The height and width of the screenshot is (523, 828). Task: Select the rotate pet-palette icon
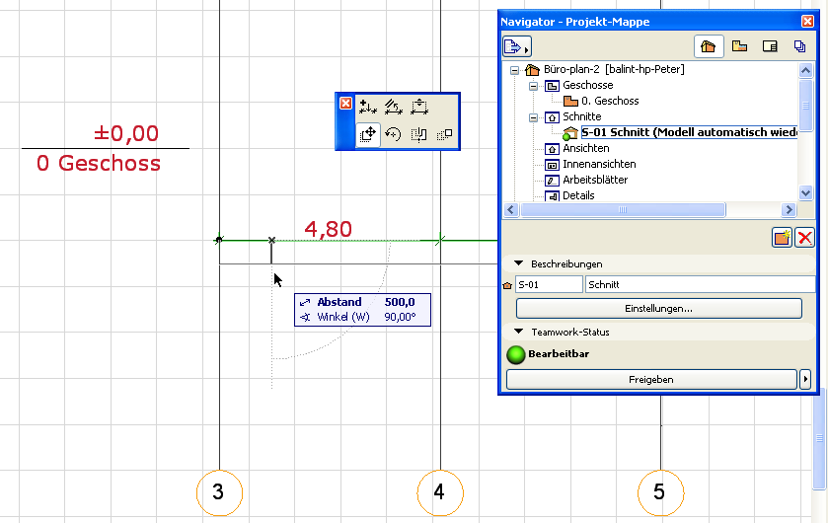pos(394,134)
